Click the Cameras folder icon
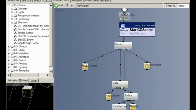Screen dimensions: 196x110 point(15,9)
